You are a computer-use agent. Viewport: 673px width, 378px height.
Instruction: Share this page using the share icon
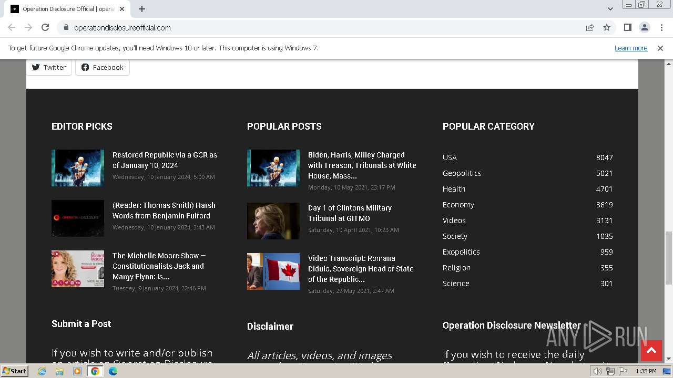pos(590,27)
